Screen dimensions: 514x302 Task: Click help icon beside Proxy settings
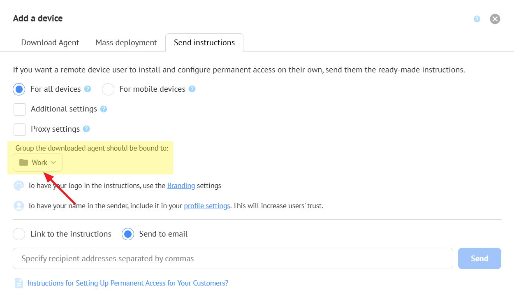click(86, 129)
